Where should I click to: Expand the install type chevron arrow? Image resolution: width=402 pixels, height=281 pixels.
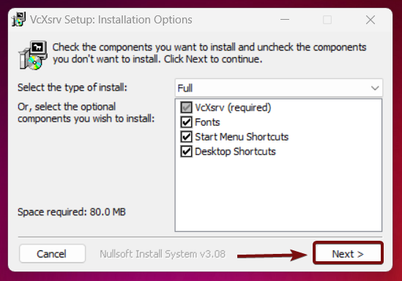tap(375, 88)
